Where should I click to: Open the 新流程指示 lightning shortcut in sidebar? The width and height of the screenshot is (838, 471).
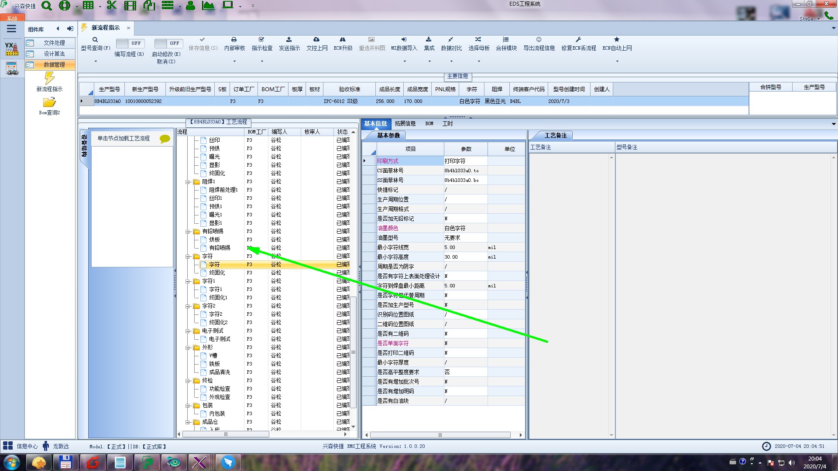tap(49, 79)
